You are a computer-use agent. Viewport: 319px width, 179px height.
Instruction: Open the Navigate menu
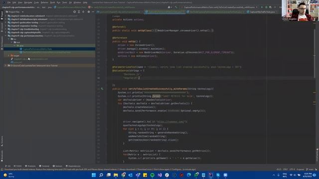[28, 2]
